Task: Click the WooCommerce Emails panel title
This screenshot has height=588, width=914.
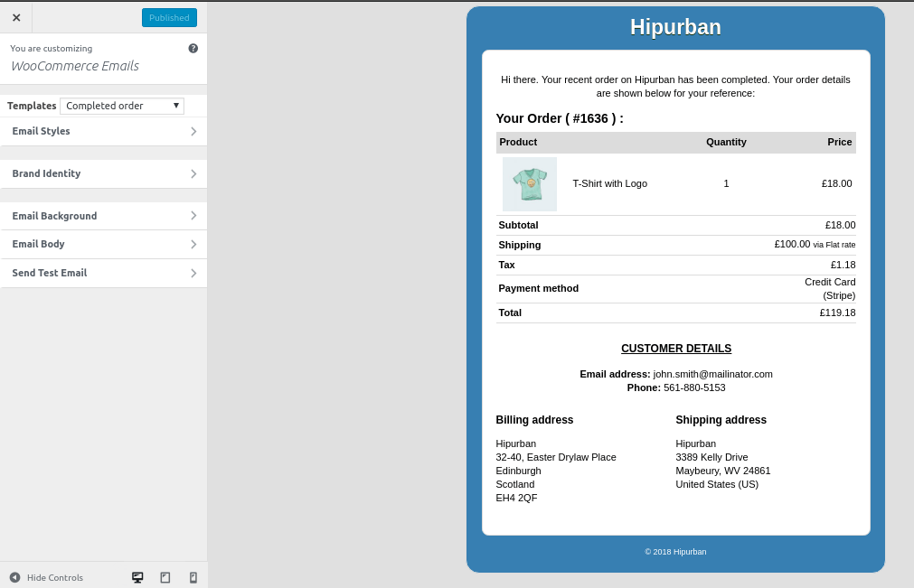Action: pos(75,66)
